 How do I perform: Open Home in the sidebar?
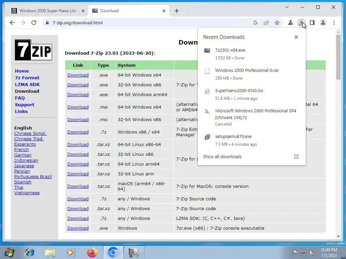[x=22, y=71]
